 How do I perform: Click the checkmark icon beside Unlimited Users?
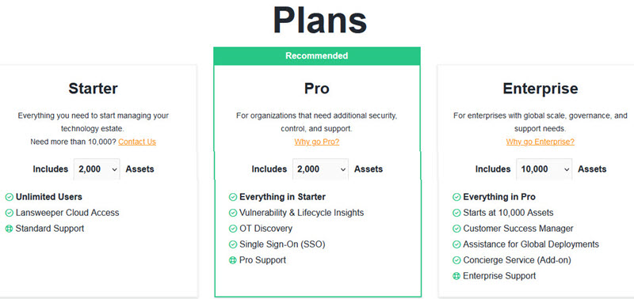(10, 197)
